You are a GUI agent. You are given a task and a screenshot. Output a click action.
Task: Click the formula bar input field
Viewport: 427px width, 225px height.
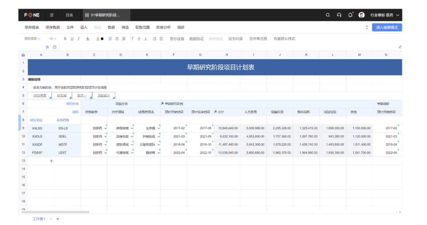[x=227, y=47]
